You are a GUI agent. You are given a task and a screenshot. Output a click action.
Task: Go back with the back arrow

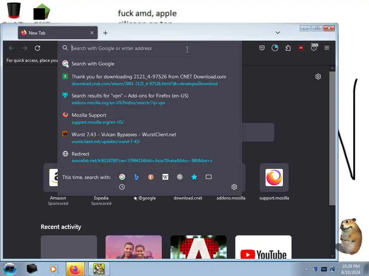click(12, 48)
